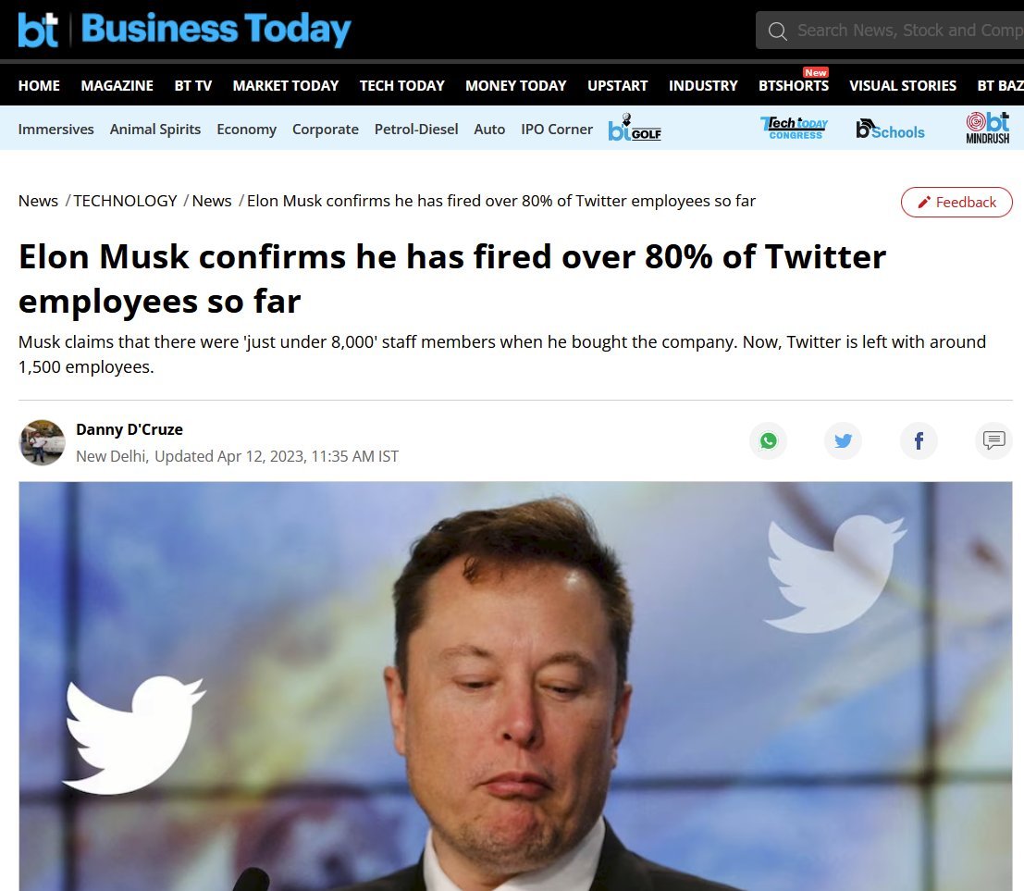This screenshot has width=1024, height=891.
Task: Go to BTSHORTS section
Action: (794, 85)
